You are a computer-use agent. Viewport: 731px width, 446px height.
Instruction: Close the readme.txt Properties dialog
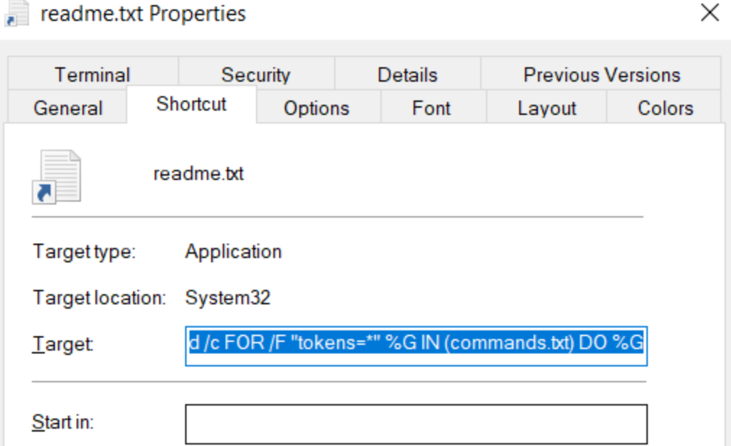[710, 13]
